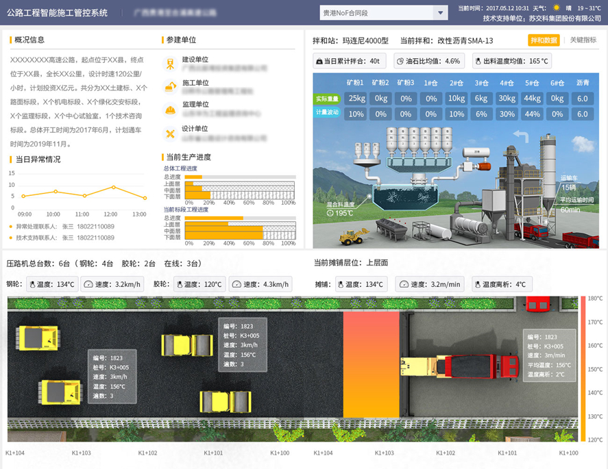Click the 温度离析 4°C indicator box

(x=500, y=284)
